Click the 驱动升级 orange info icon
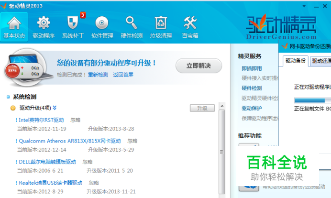Screen dimensions: 331x198 click(13, 108)
